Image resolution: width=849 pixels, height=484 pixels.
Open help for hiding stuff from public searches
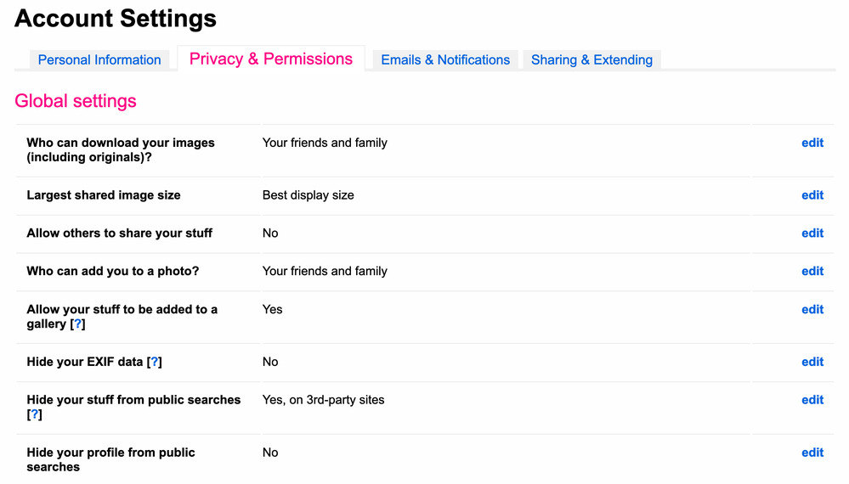35,415
